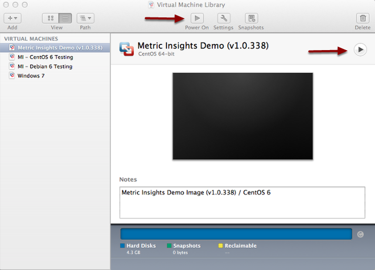Screen dimensions: 375x270
Task: Click the 4.3 GB hard disk size
Action: point(133,253)
